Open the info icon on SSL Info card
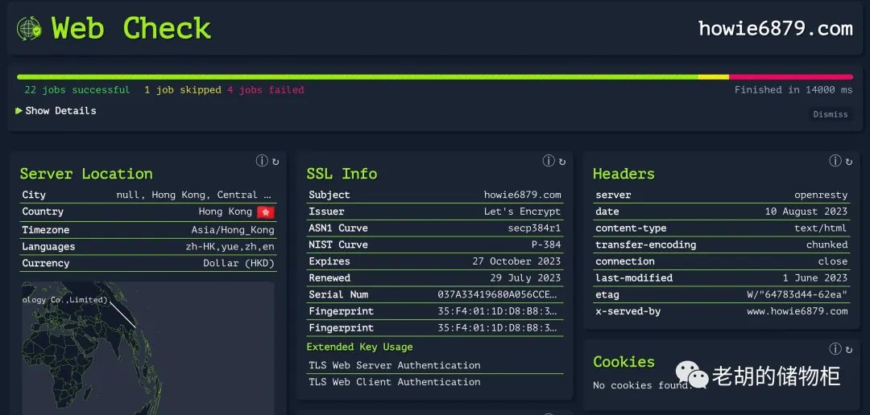Image resolution: width=870 pixels, height=415 pixels. (x=549, y=161)
